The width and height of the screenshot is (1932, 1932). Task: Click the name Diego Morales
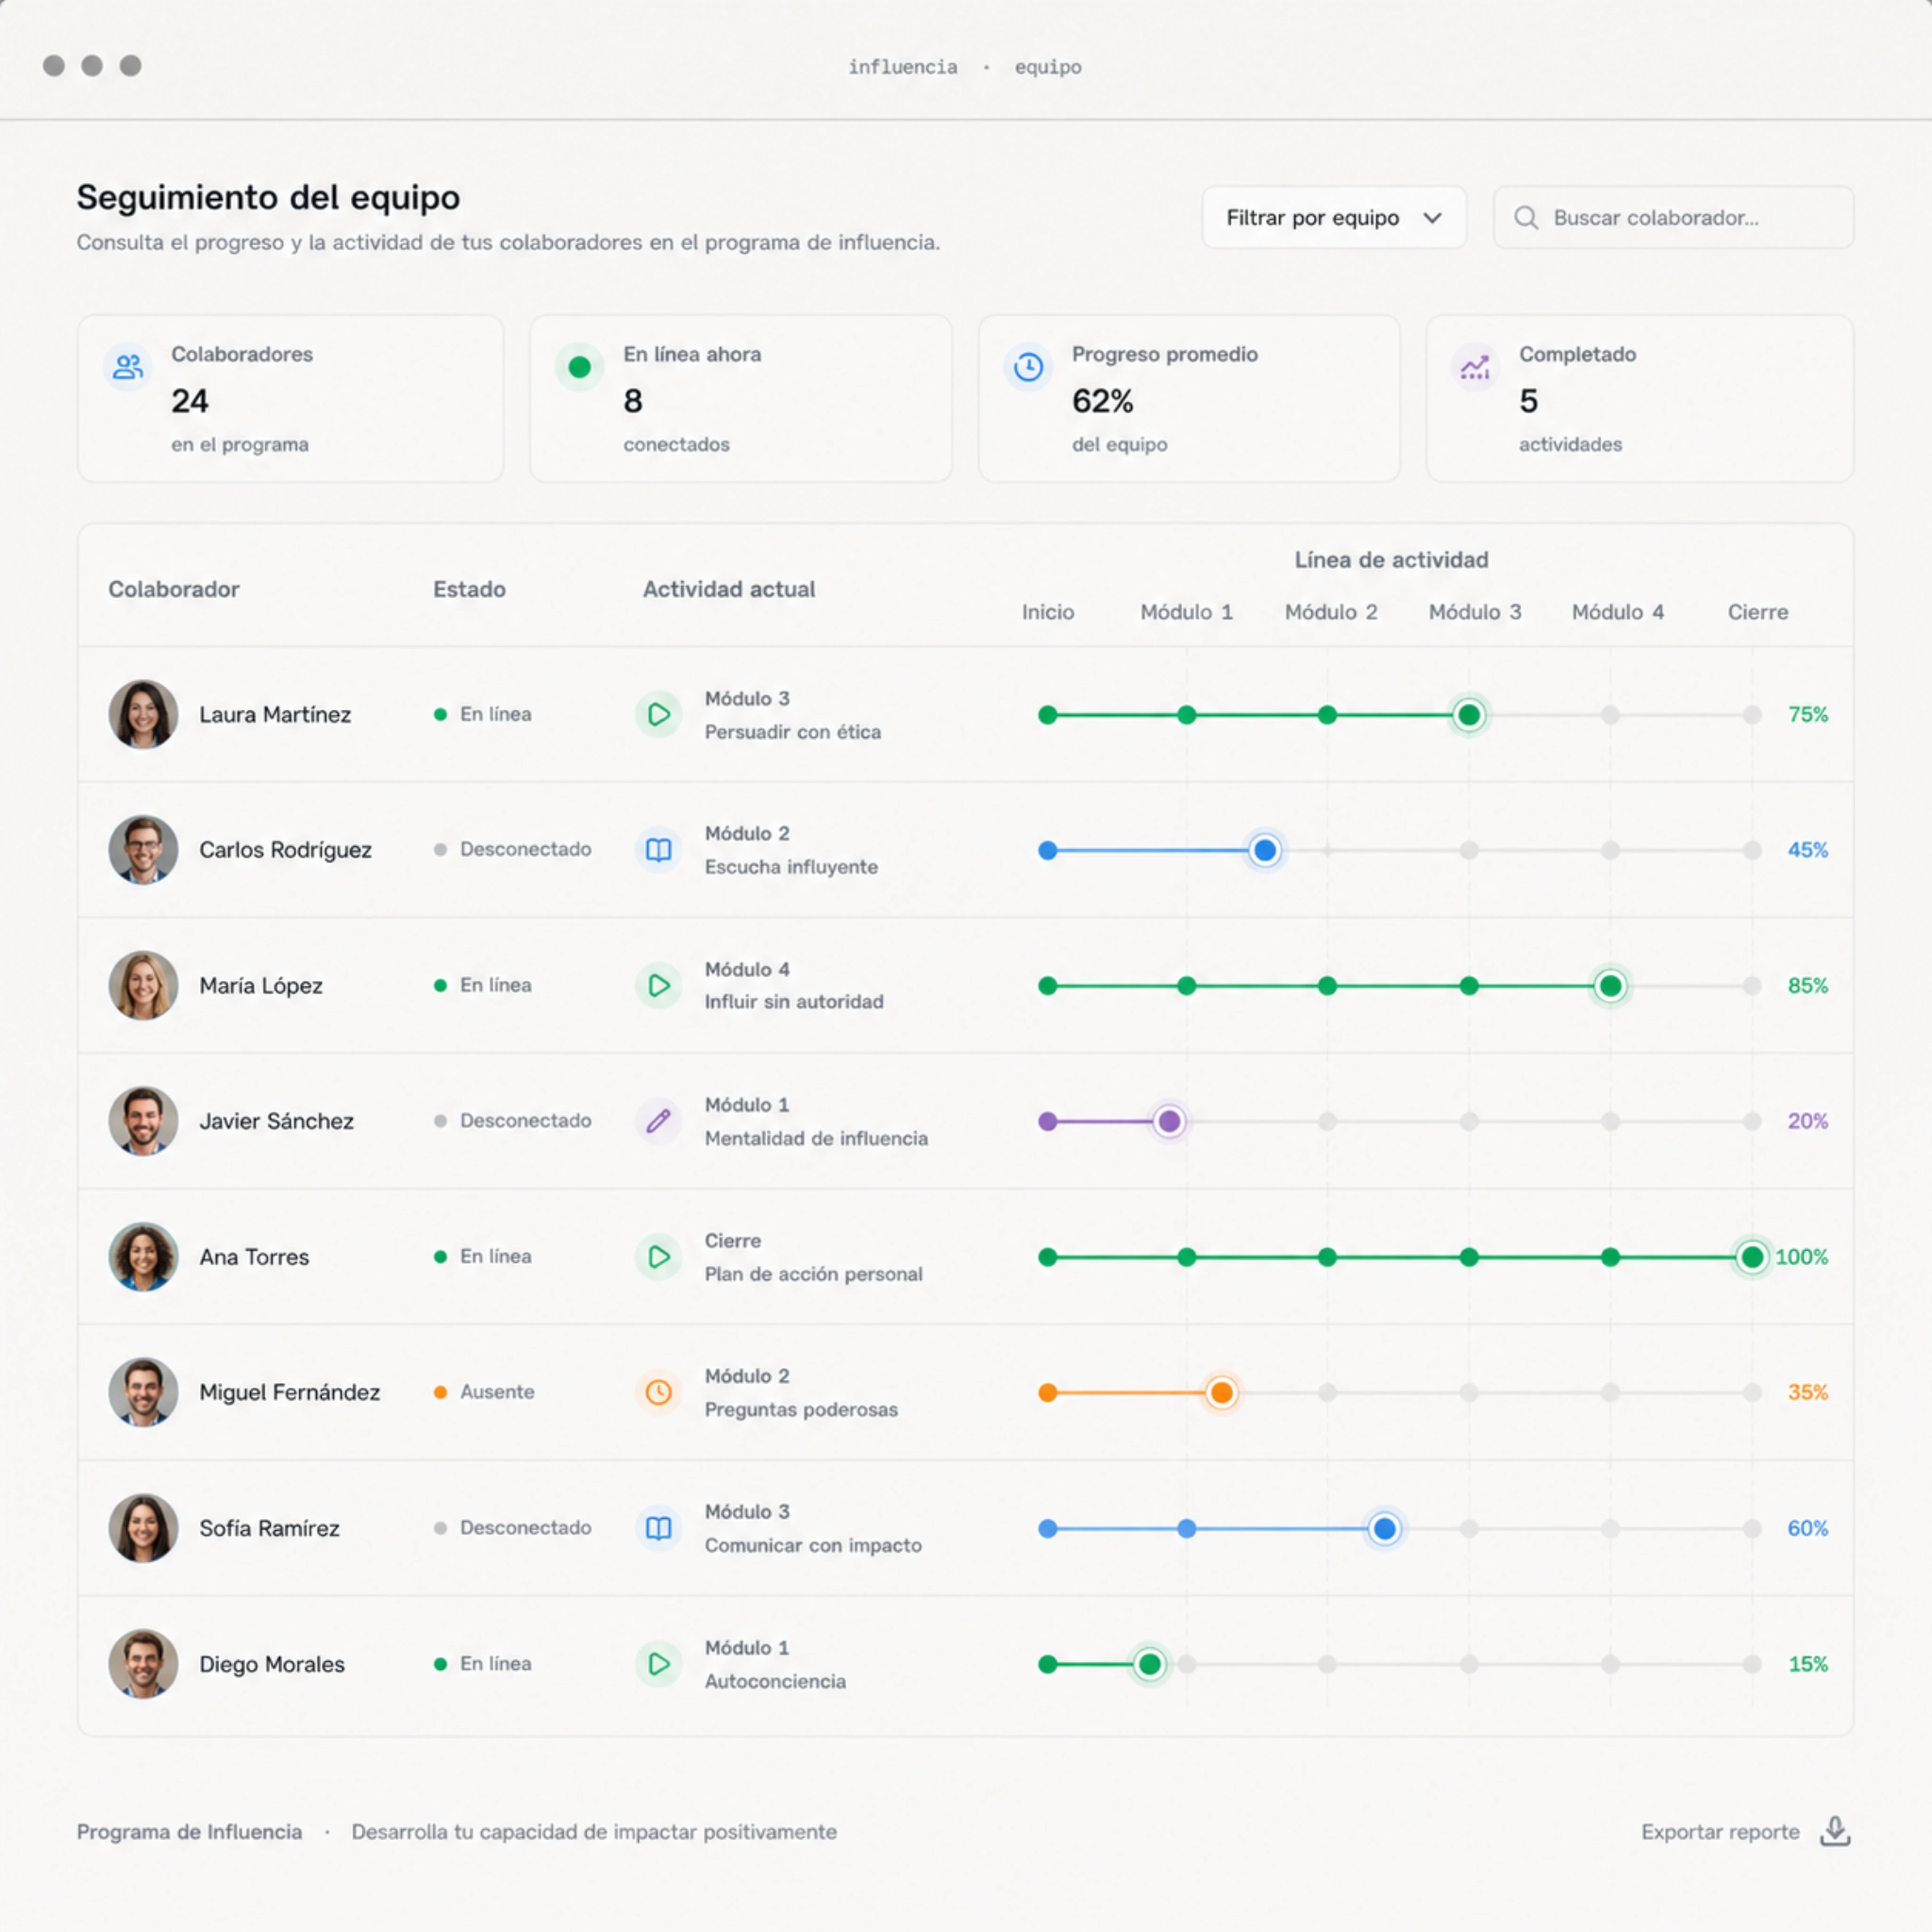point(272,1664)
